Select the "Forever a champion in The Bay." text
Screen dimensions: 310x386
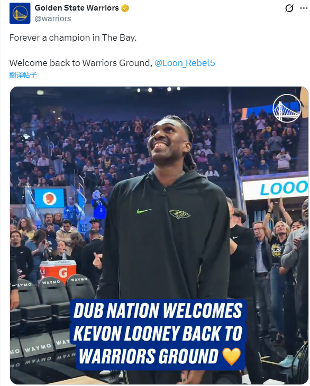pos(73,37)
